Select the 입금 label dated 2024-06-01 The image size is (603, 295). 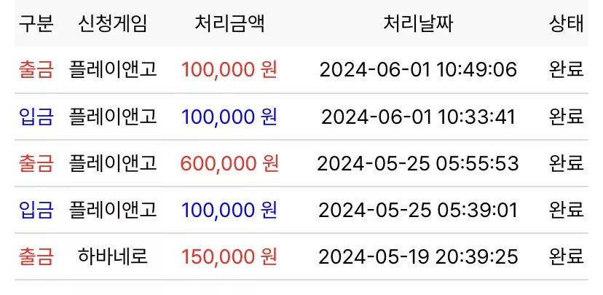pos(36,117)
